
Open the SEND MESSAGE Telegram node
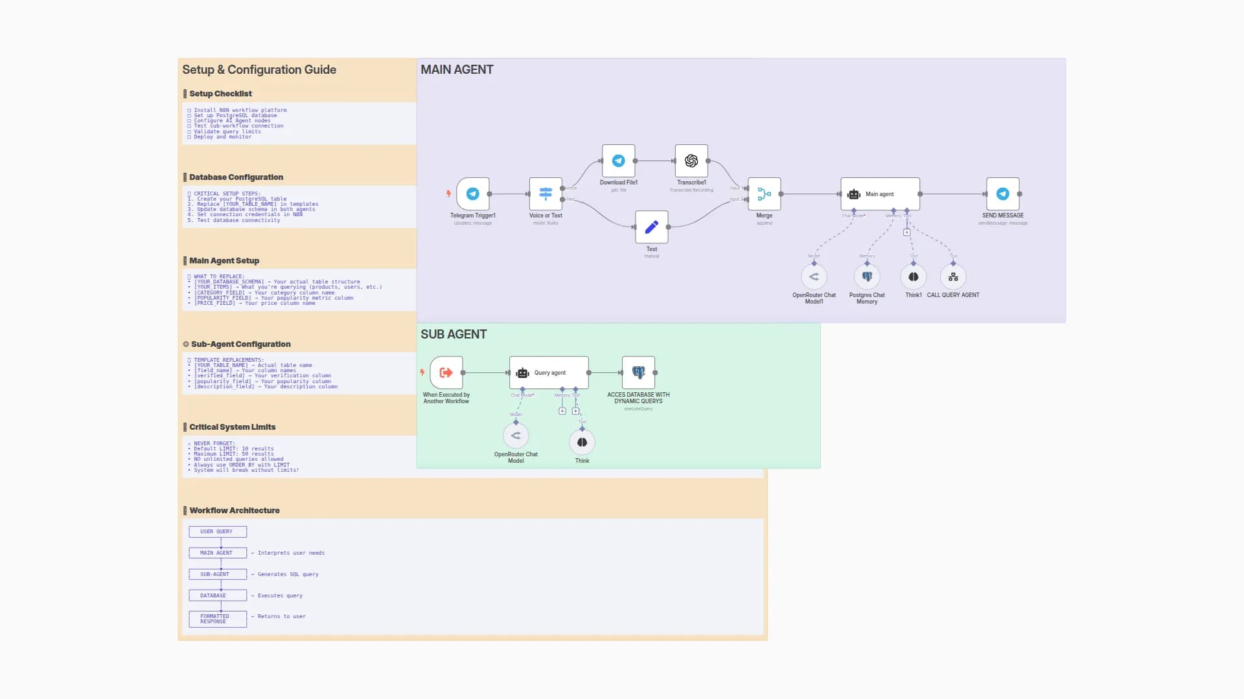[1002, 194]
